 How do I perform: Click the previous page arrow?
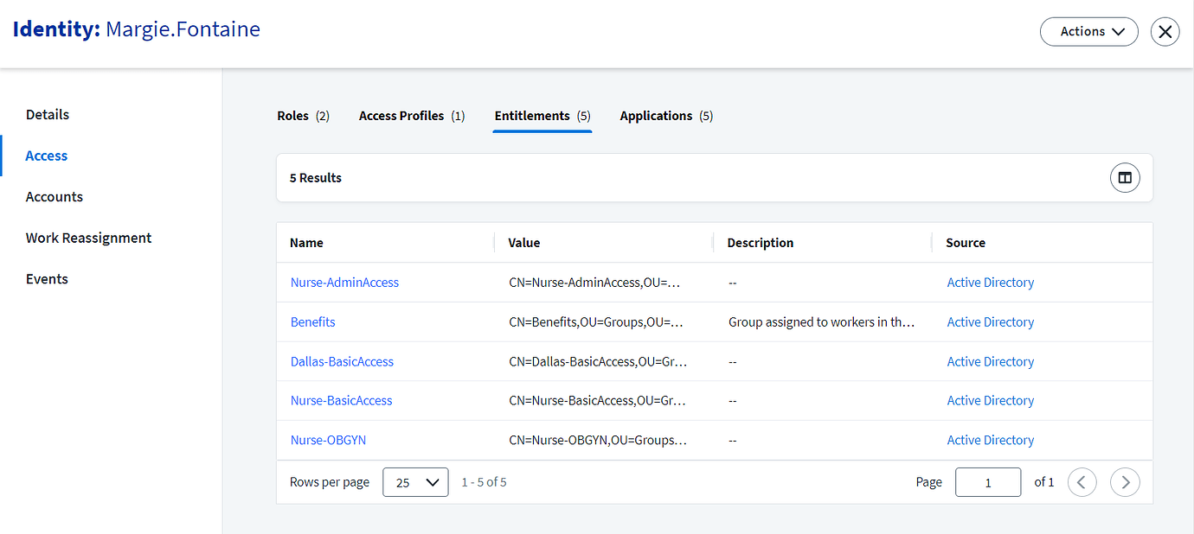(x=1082, y=481)
